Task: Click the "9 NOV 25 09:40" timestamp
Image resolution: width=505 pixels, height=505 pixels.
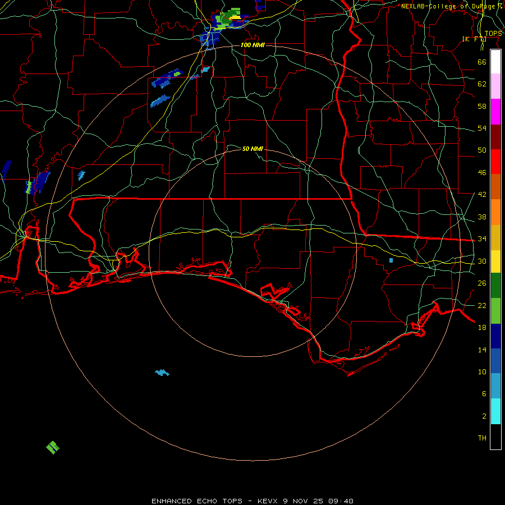Action: [x=318, y=501]
